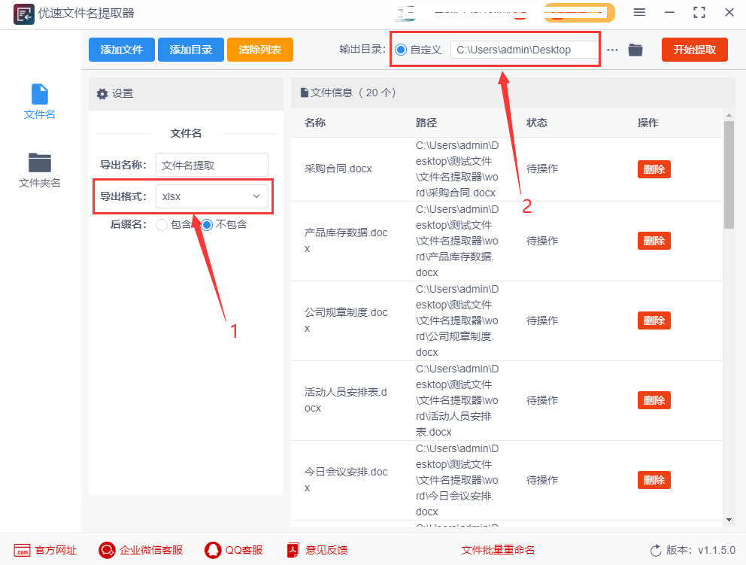Toggle the fullscreen icon in the title bar

coord(699,12)
